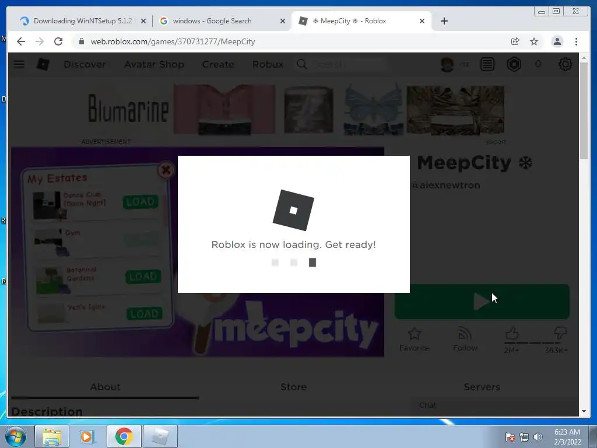Load the Yeti's Igloo estate
Viewport: 597px width, 448px height.
145,313
